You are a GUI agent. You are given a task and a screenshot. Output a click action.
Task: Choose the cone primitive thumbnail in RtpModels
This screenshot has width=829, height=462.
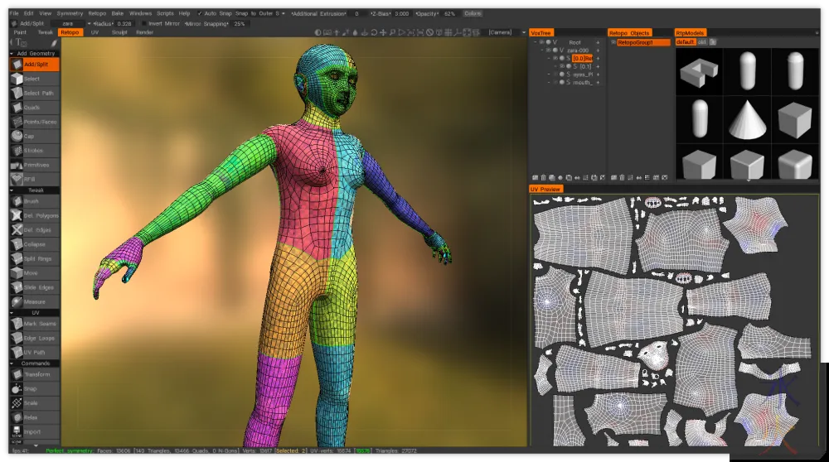coord(747,120)
